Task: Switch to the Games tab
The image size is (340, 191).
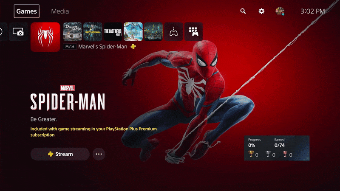Action: tap(26, 11)
